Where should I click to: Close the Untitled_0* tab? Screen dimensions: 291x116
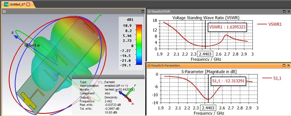pos(28,4)
